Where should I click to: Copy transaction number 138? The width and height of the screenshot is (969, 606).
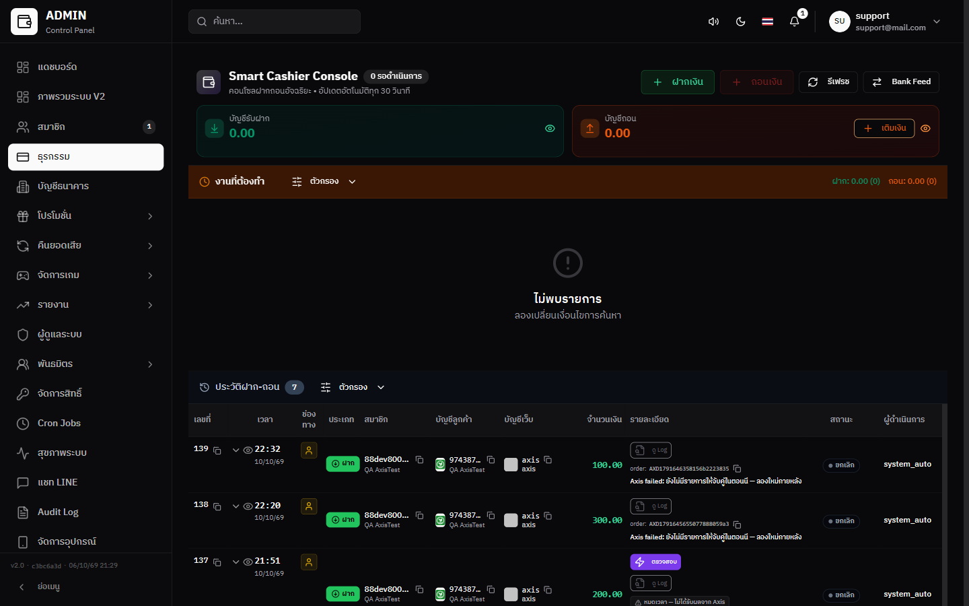pyautogui.click(x=217, y=506)
